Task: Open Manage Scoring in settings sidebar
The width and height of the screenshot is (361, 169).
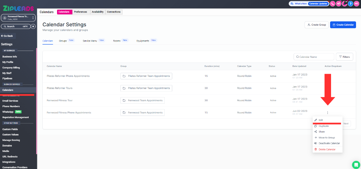Action: click(x=11, y=140)
